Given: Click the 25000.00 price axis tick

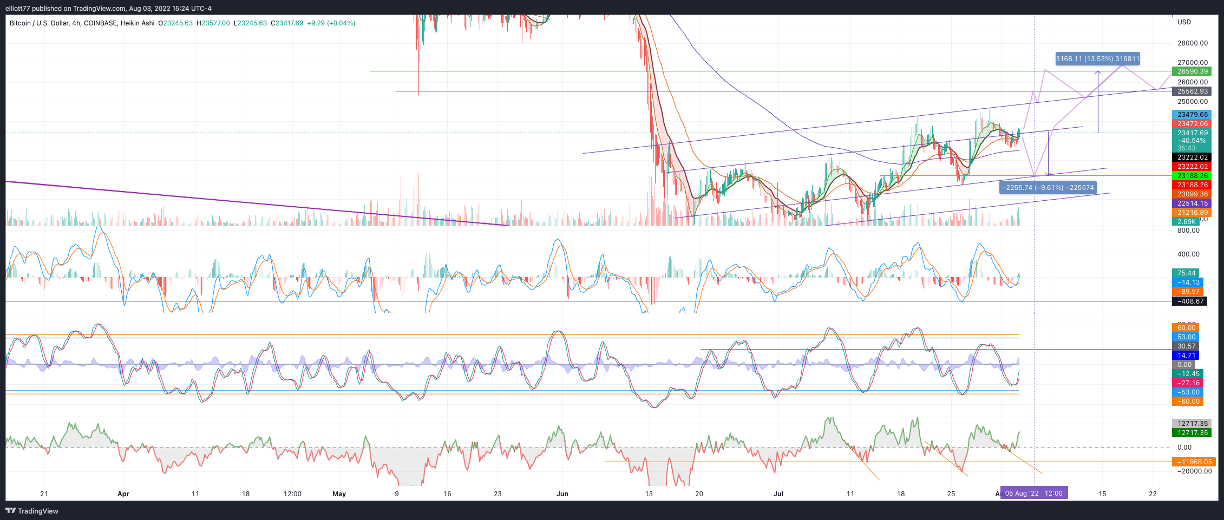Looking at the screenshot, I should [x=1192, y=102].
